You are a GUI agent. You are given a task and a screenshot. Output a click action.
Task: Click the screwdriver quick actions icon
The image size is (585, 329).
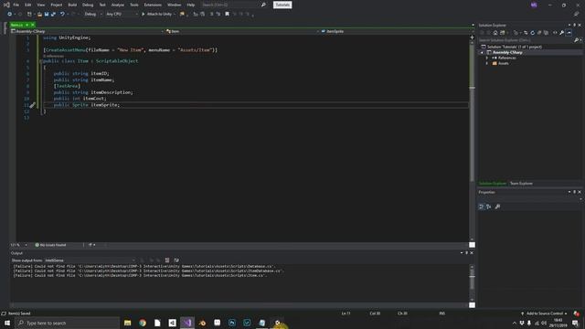(33, 105)
